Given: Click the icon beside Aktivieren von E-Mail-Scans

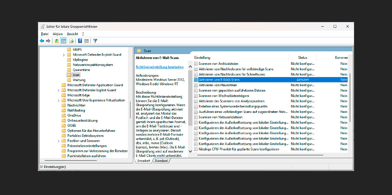Looking at the screenshot, I should coord(196,79).
